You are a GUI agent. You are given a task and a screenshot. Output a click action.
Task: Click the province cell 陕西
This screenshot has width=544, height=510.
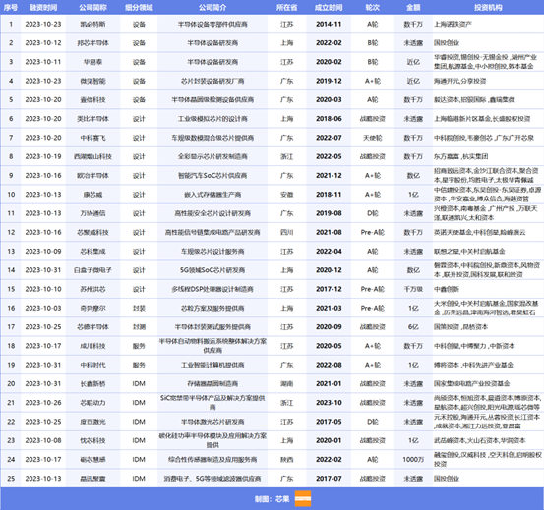point(286,460)
